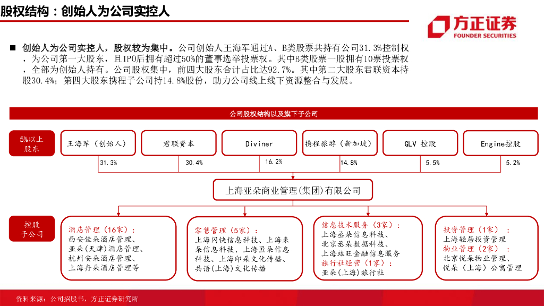Screen dimensions: 544x306
Task: Click the 5.5% ownership value
Action: click(432, 163)
